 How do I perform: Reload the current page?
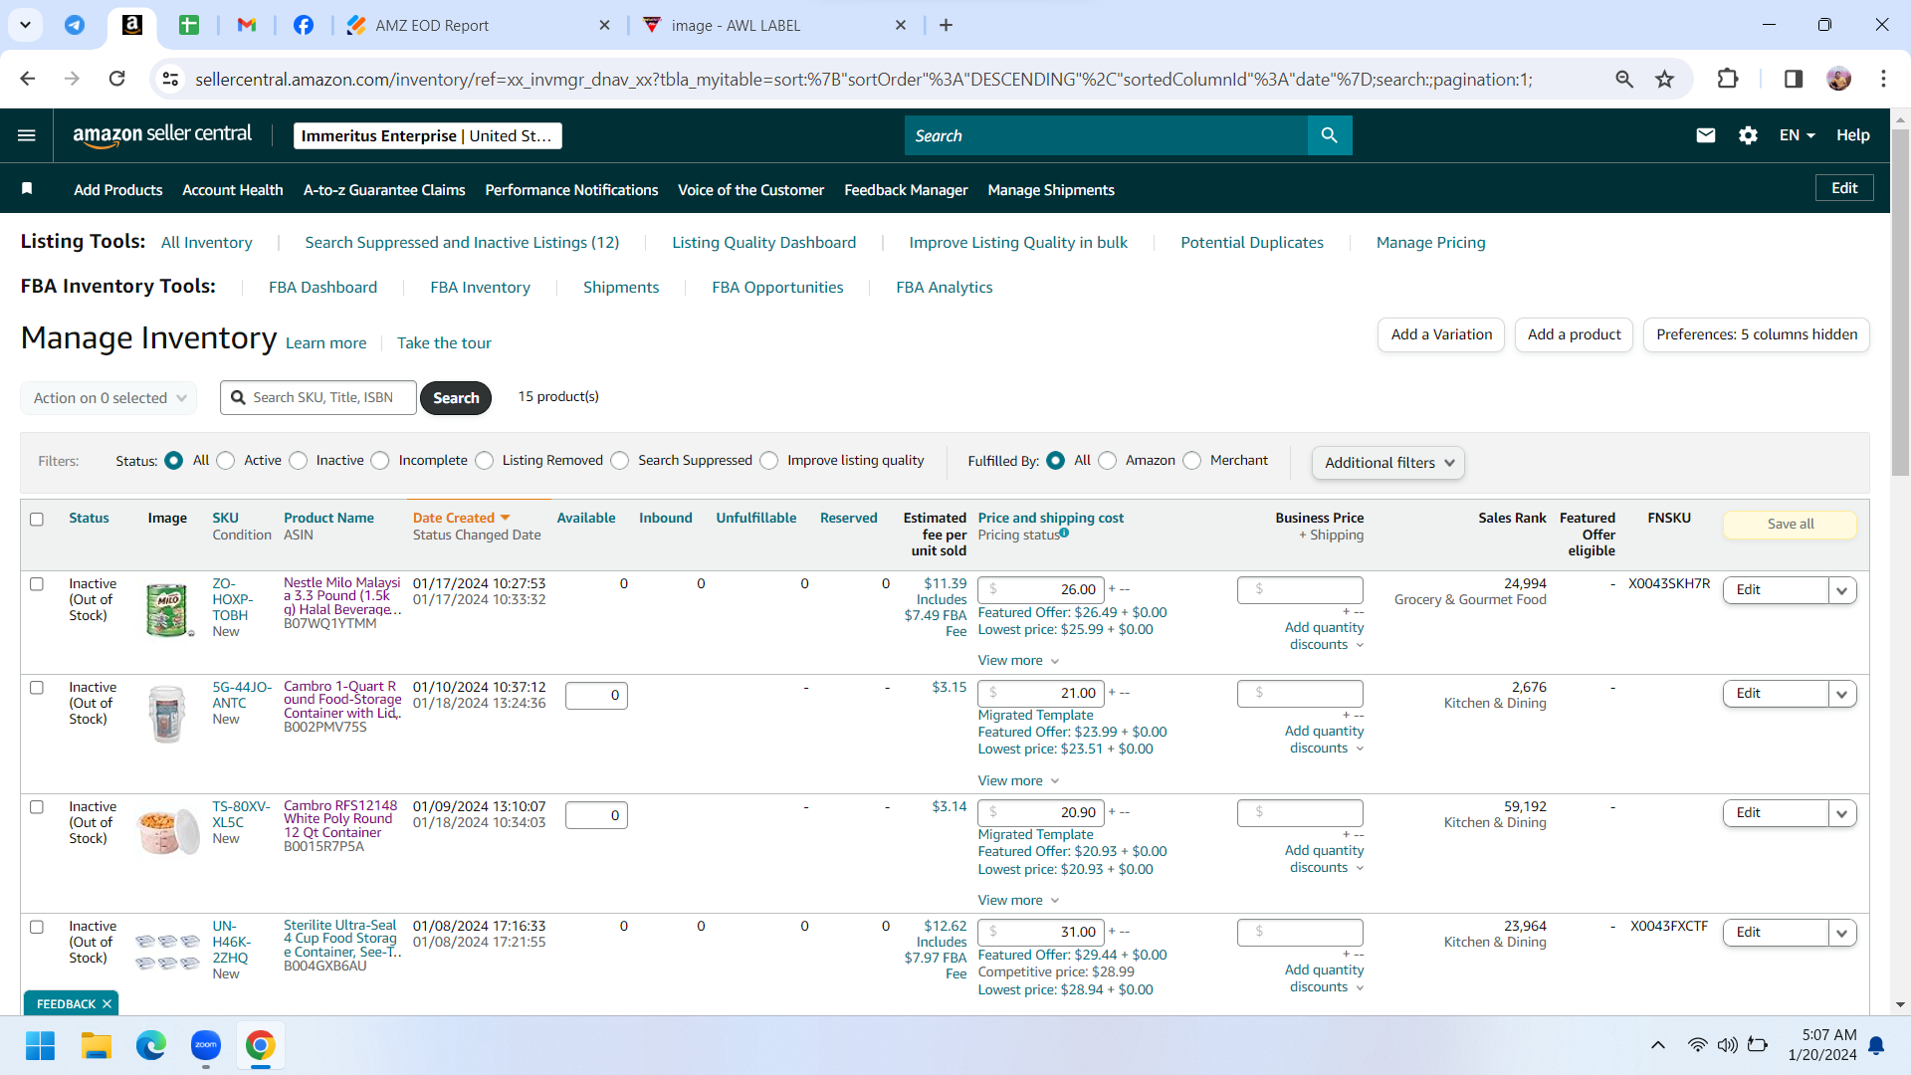coord(116,79)
